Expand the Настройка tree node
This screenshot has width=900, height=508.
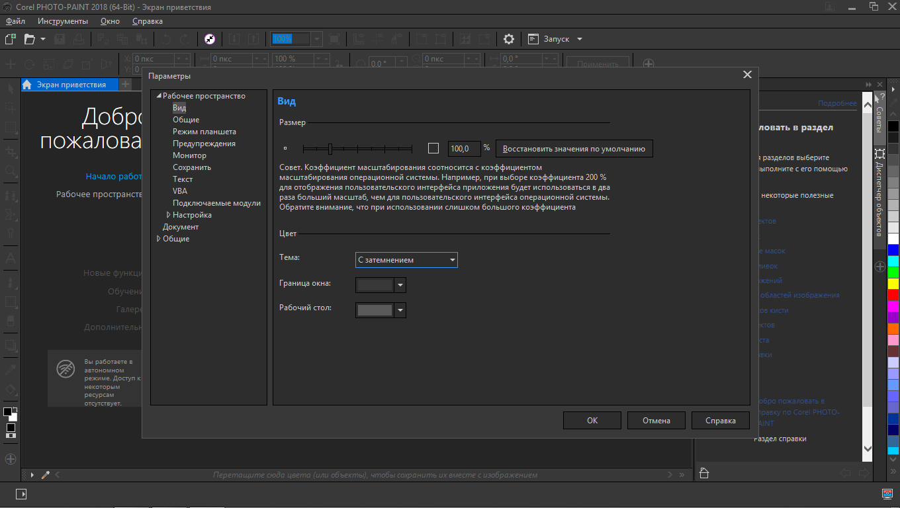pos(169,215)
